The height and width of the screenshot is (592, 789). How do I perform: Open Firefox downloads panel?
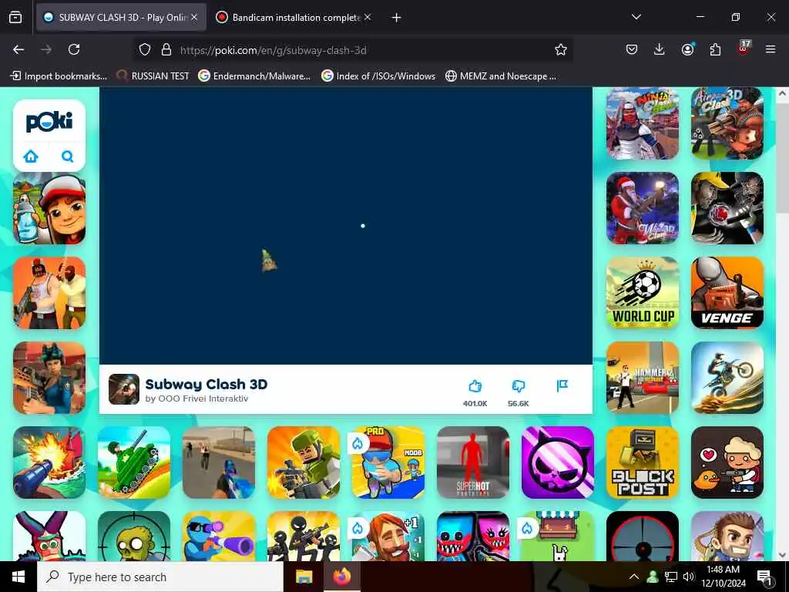pos(660,49)
